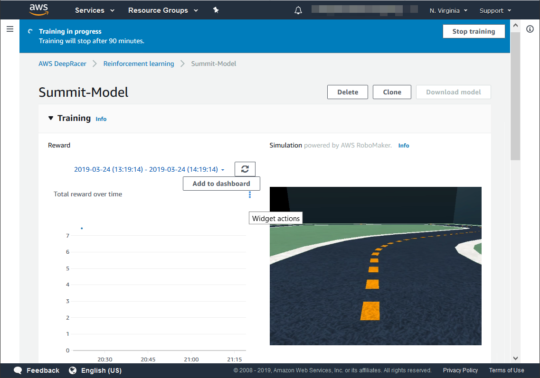Click the AWS logo
The width and height of the screenshot is (540, 378).
tap(38, 9)
